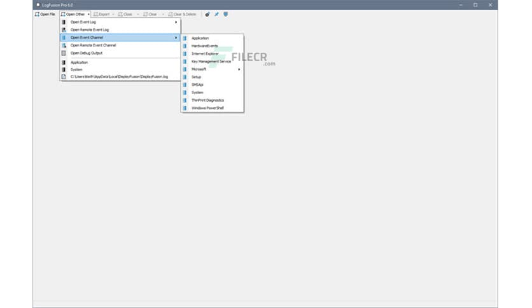Open recent System log in Open Other menu
The width and height of the screenshot is (532, 308).
point(120,69)
